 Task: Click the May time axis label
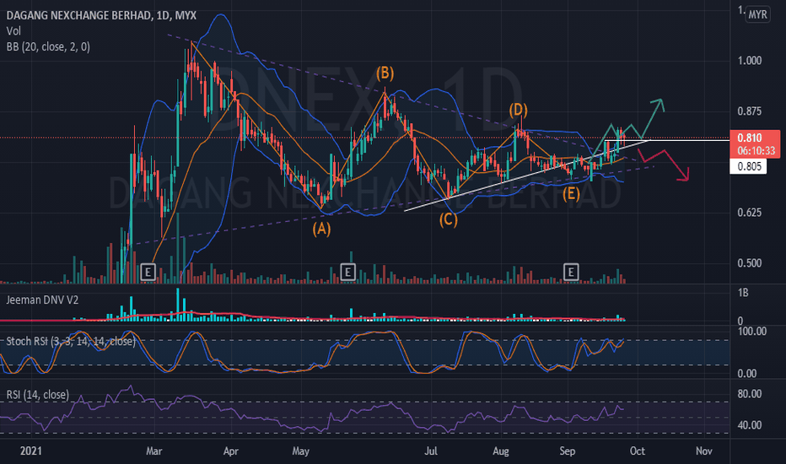click(x=300, y=451)
